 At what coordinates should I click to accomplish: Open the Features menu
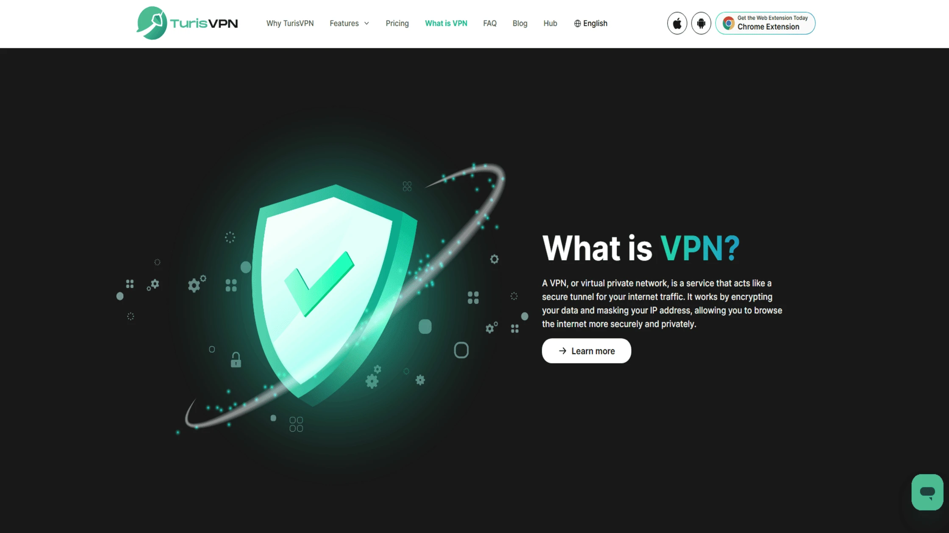(x=350, y=23)
